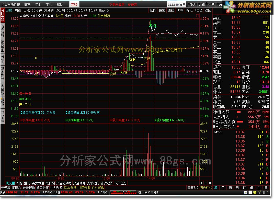Image resolution: width=274 pixels, height=200 pixels.
Task: Select the 大单差分 indicator tab
Action: tap(121, 183)
